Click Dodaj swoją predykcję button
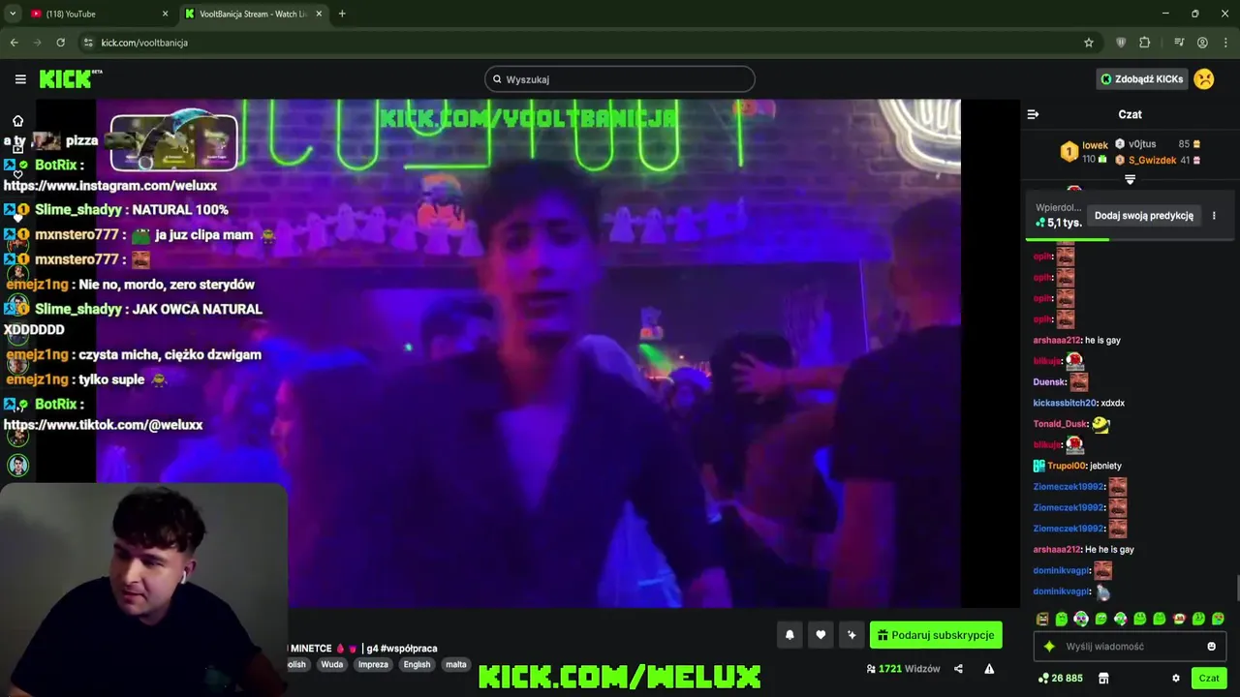 [1143, 216]
